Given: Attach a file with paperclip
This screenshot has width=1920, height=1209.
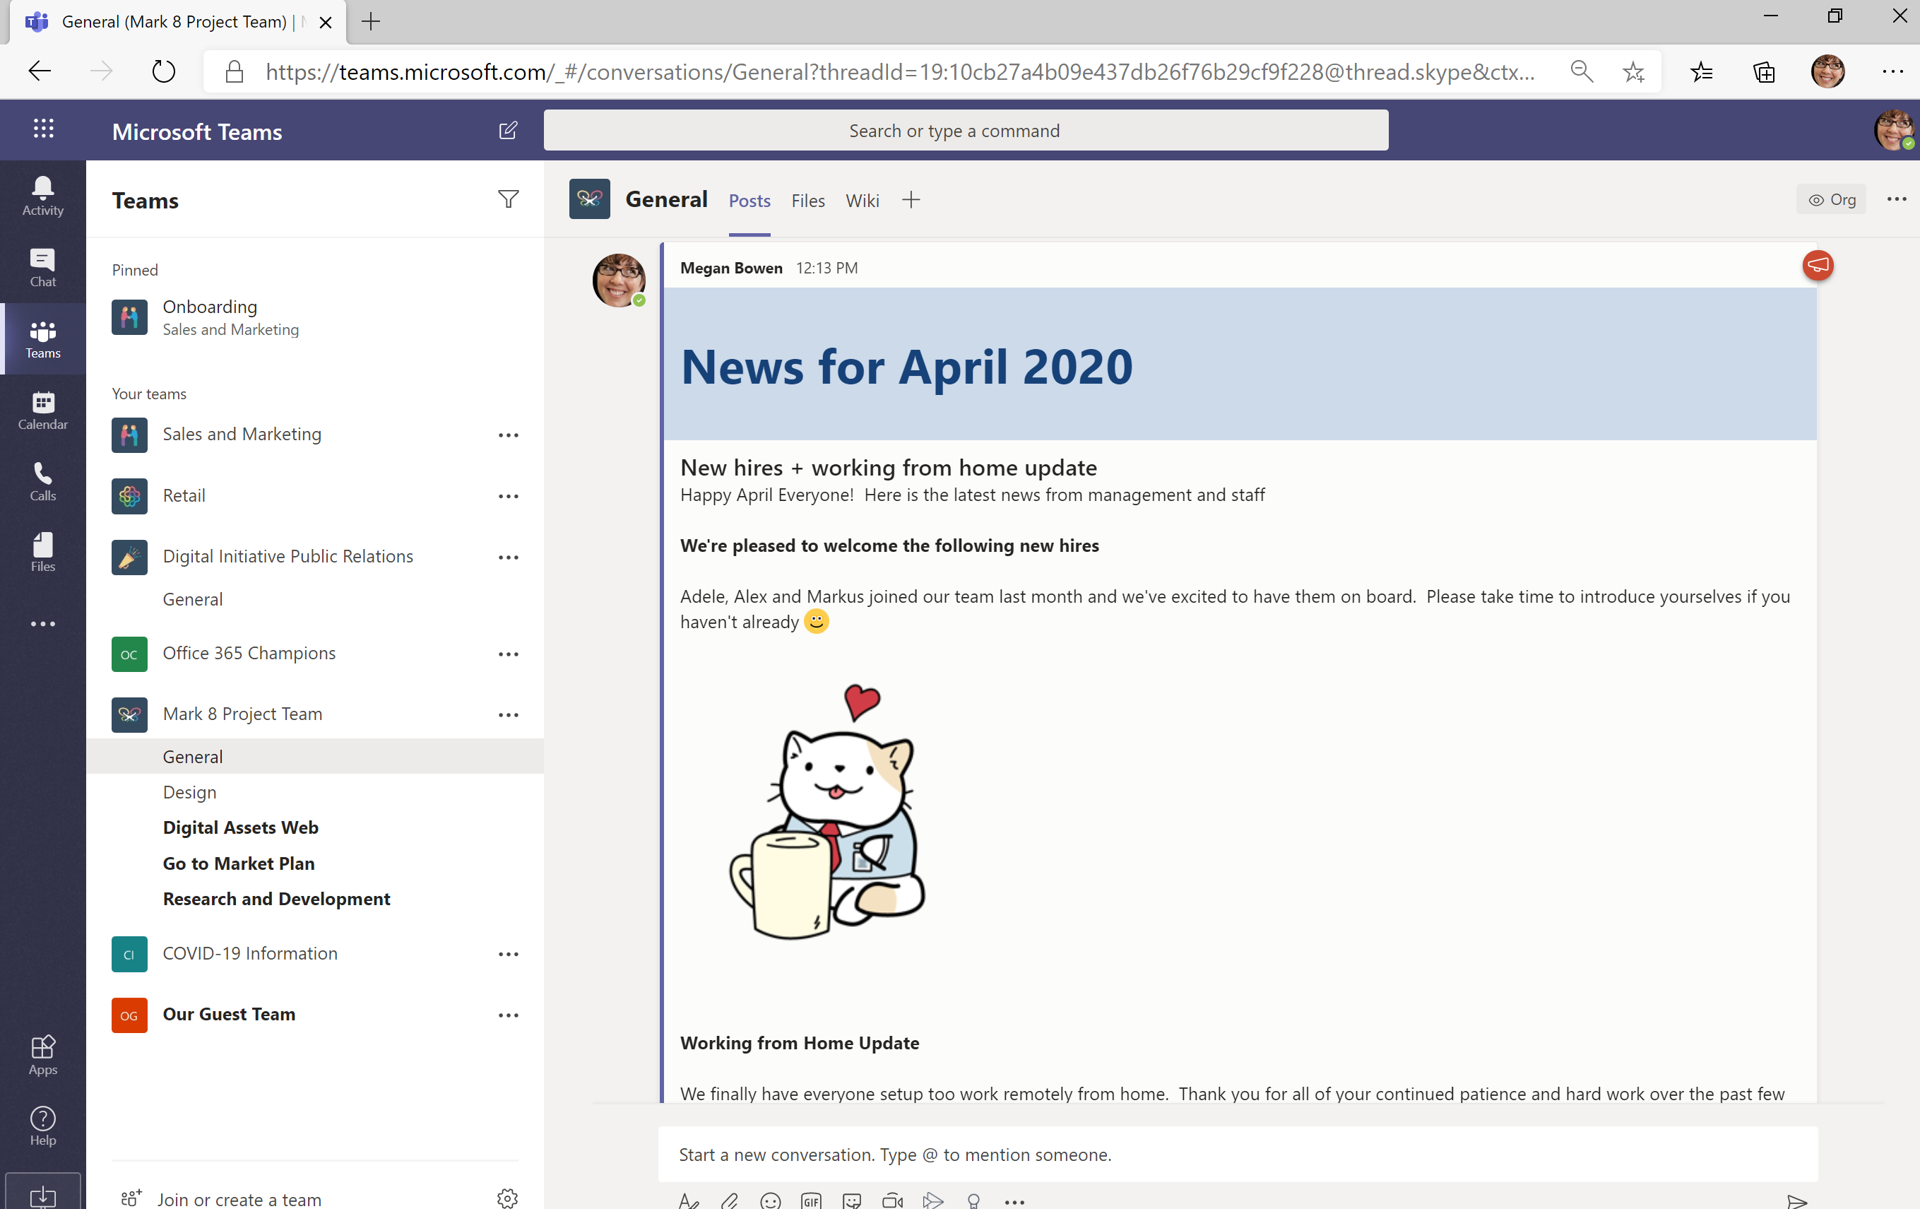Looking at the screenshot, I should click(x=730, y=1201).
